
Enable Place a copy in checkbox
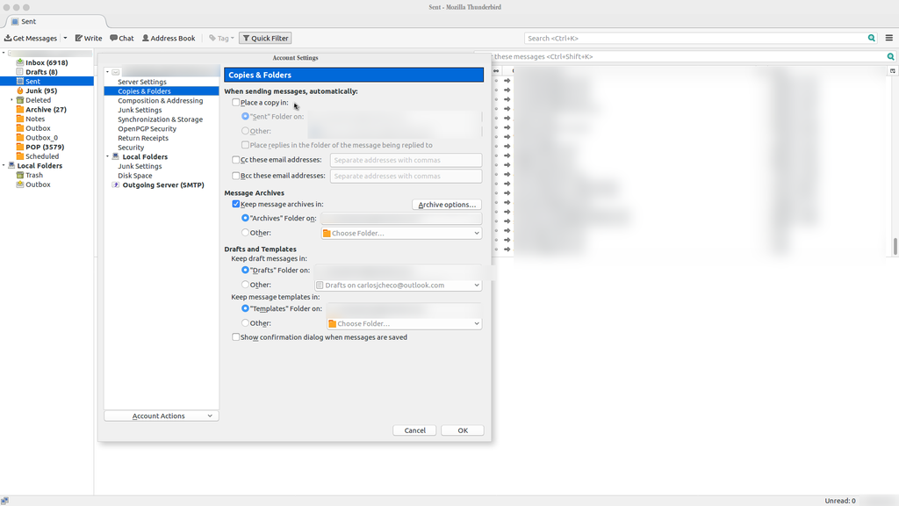[x=236, y=103]
